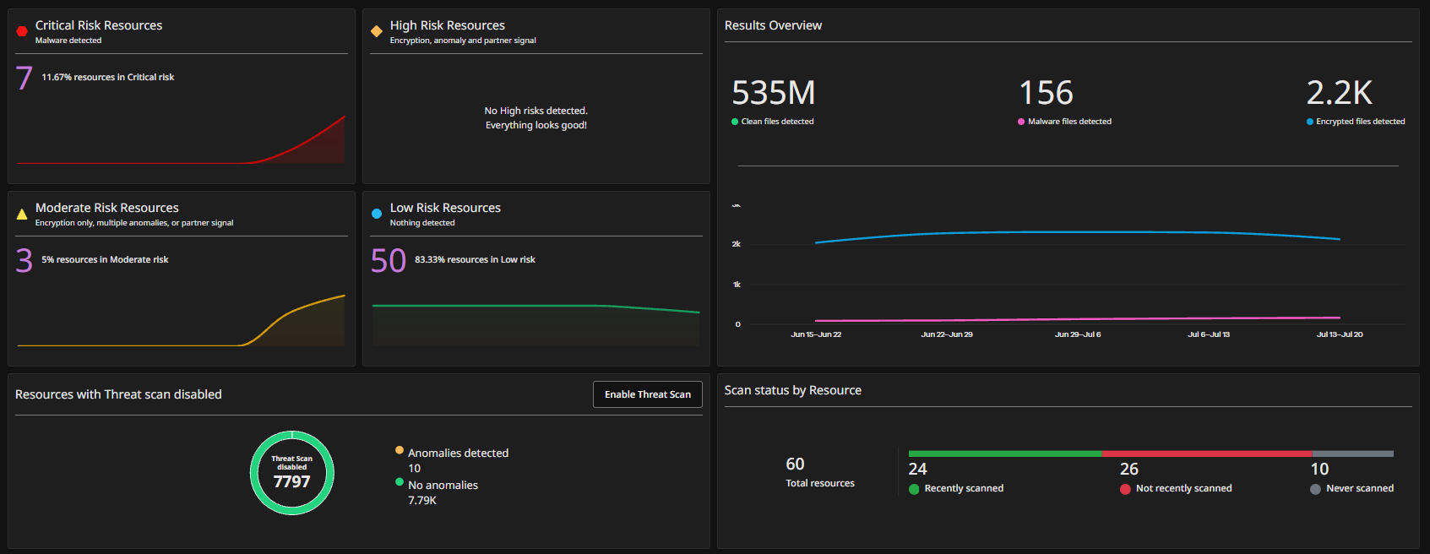Click the low risk count 50
Viewport: 1430px width, 554px height.
[389, 260]
